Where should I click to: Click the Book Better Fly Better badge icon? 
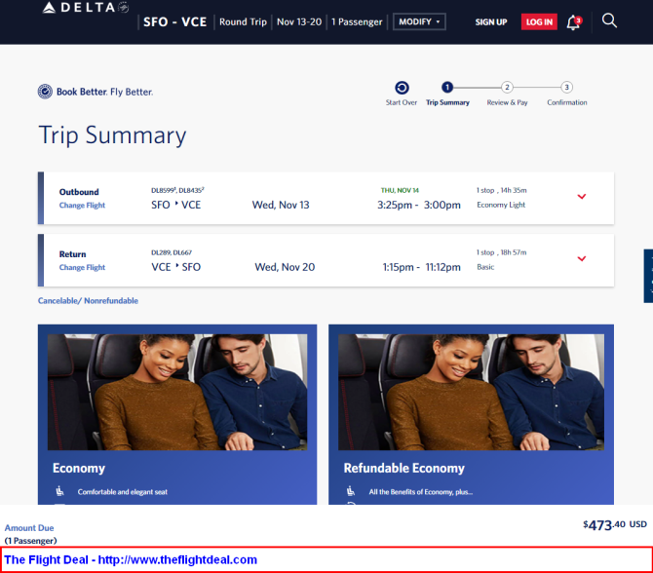pos(45,92)
